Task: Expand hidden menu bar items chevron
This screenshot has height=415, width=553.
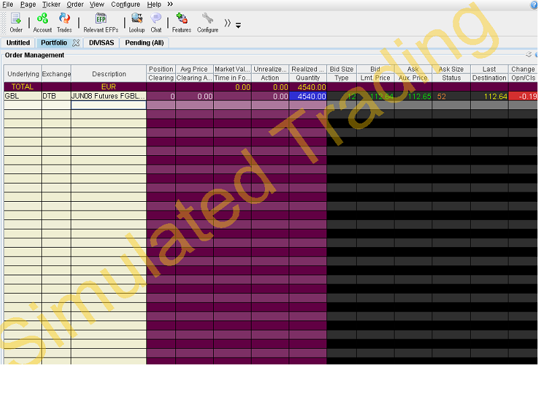Action: pos(171,4)
